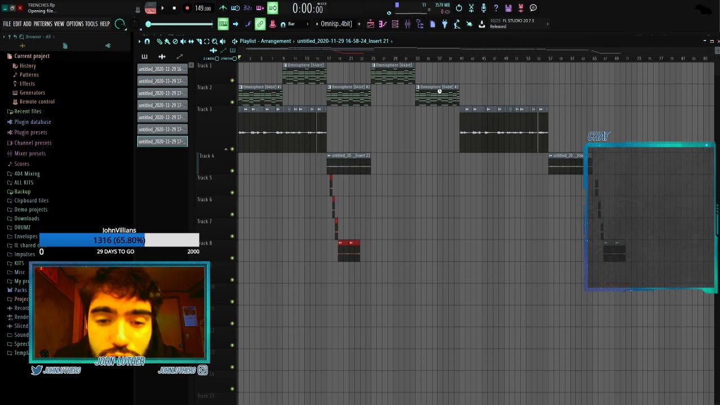
Task: Toggle the Playlist magnet snap icon
Action: (147, 41)
